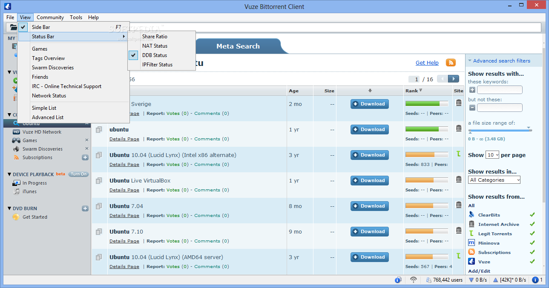Screen dimensions: 549x288
Task: Click the Swarm Discoveries sidebar icon
Action: click(x=16, y=149)
